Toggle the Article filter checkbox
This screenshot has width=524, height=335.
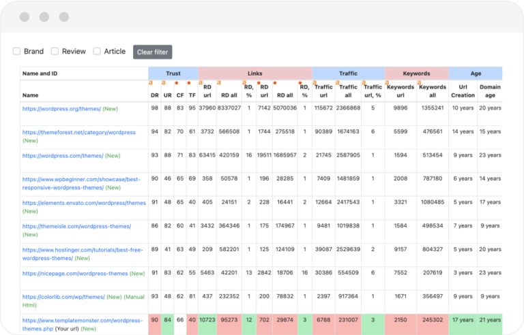coord(97,51)
